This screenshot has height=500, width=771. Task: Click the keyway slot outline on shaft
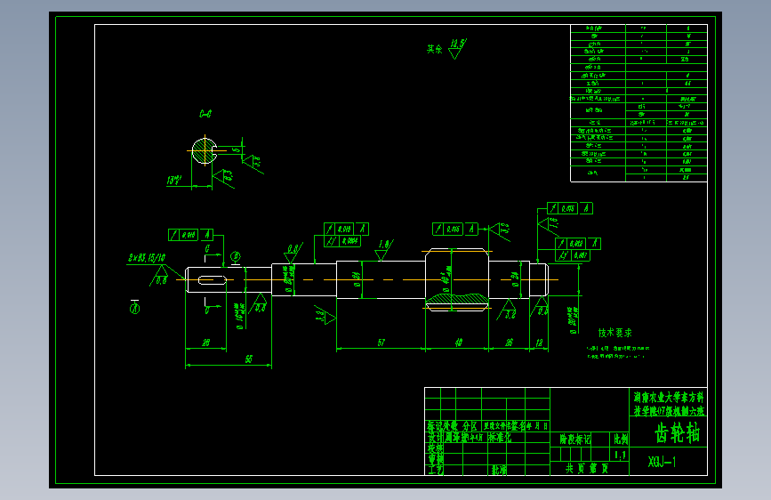click(x=212, y=280)
